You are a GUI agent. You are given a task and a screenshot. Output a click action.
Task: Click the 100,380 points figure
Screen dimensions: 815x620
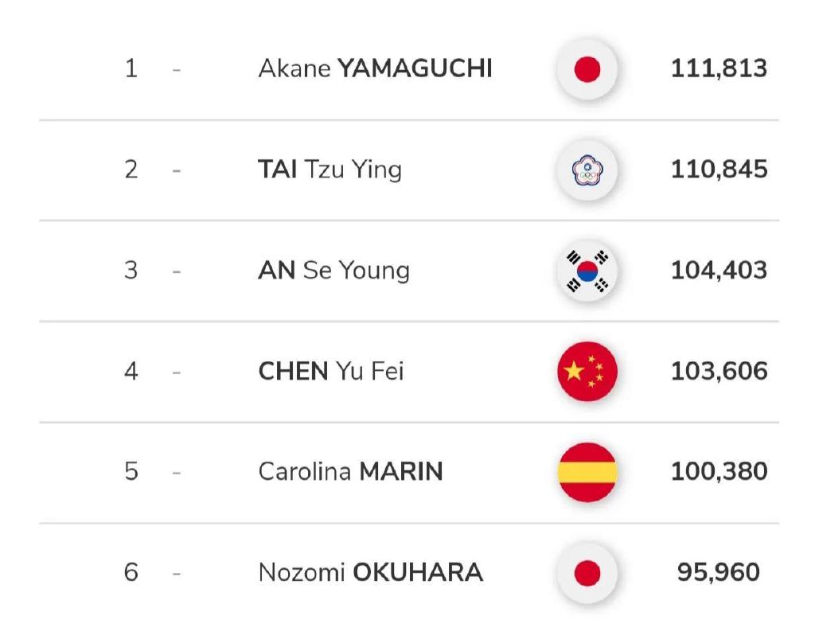pos(719,471)
